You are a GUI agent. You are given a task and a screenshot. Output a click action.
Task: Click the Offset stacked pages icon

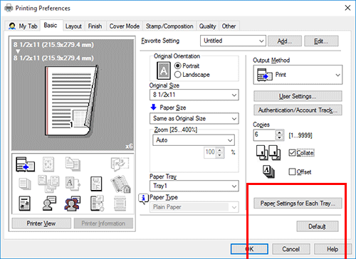268,171
